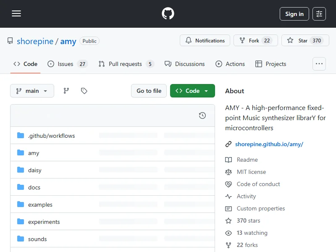Switch to the Issues tab
Screen dimensions: 336x252
coord(67,64)
